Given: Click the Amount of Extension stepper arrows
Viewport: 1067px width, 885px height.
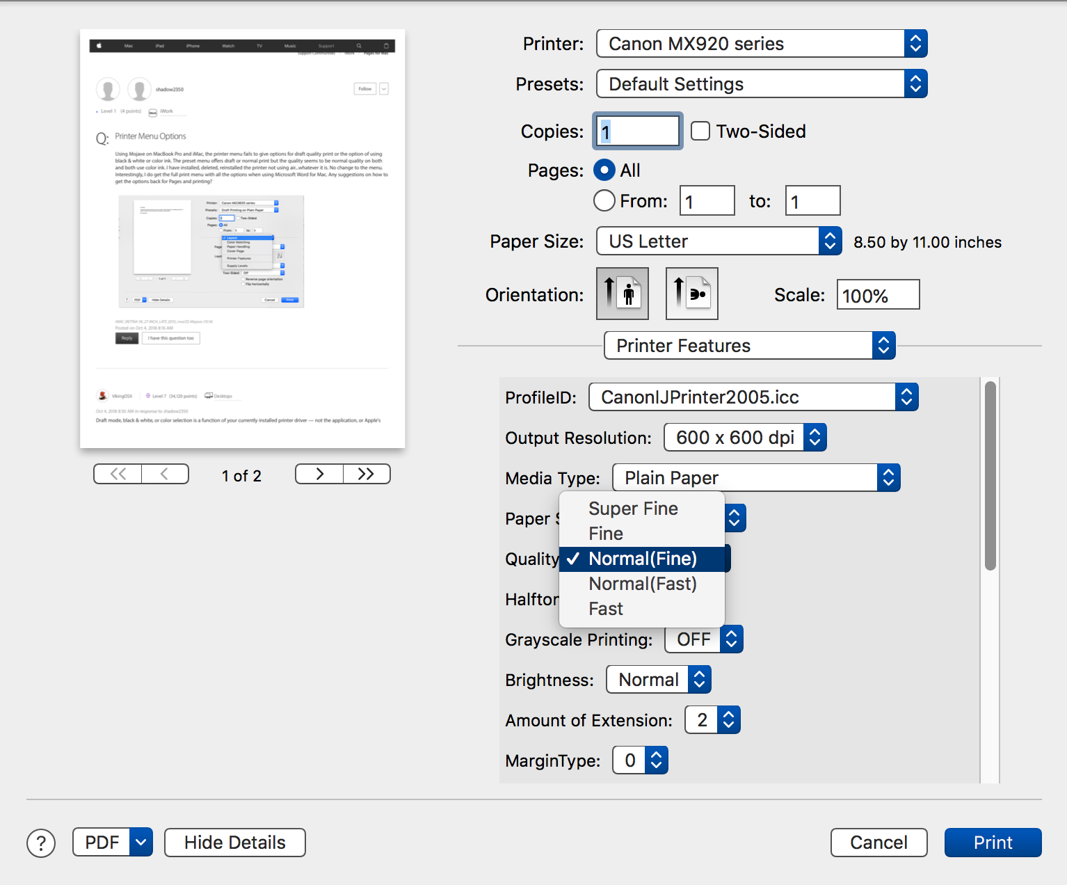Looking at the screenshot, I should point(729,720).
